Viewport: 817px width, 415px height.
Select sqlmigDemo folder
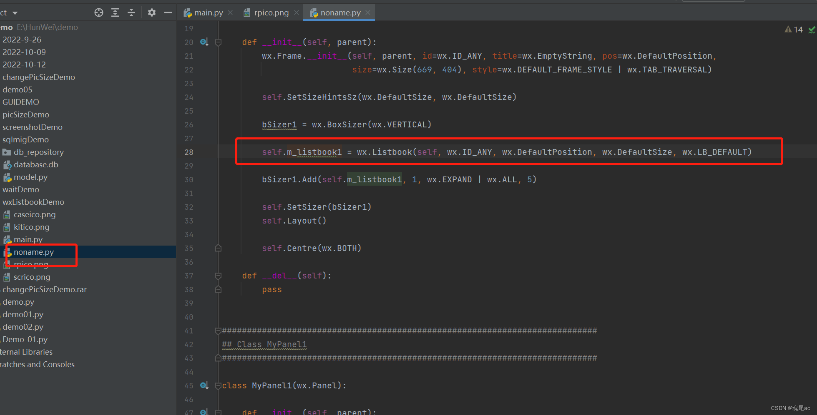point(25,139)
